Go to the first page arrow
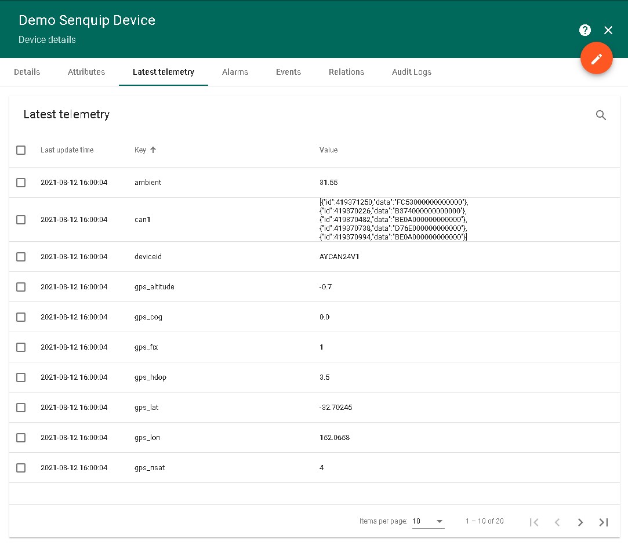628x545 pixels. point(534,522)
